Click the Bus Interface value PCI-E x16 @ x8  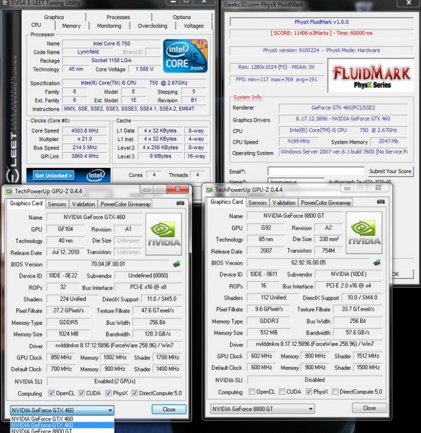(148, 287)
